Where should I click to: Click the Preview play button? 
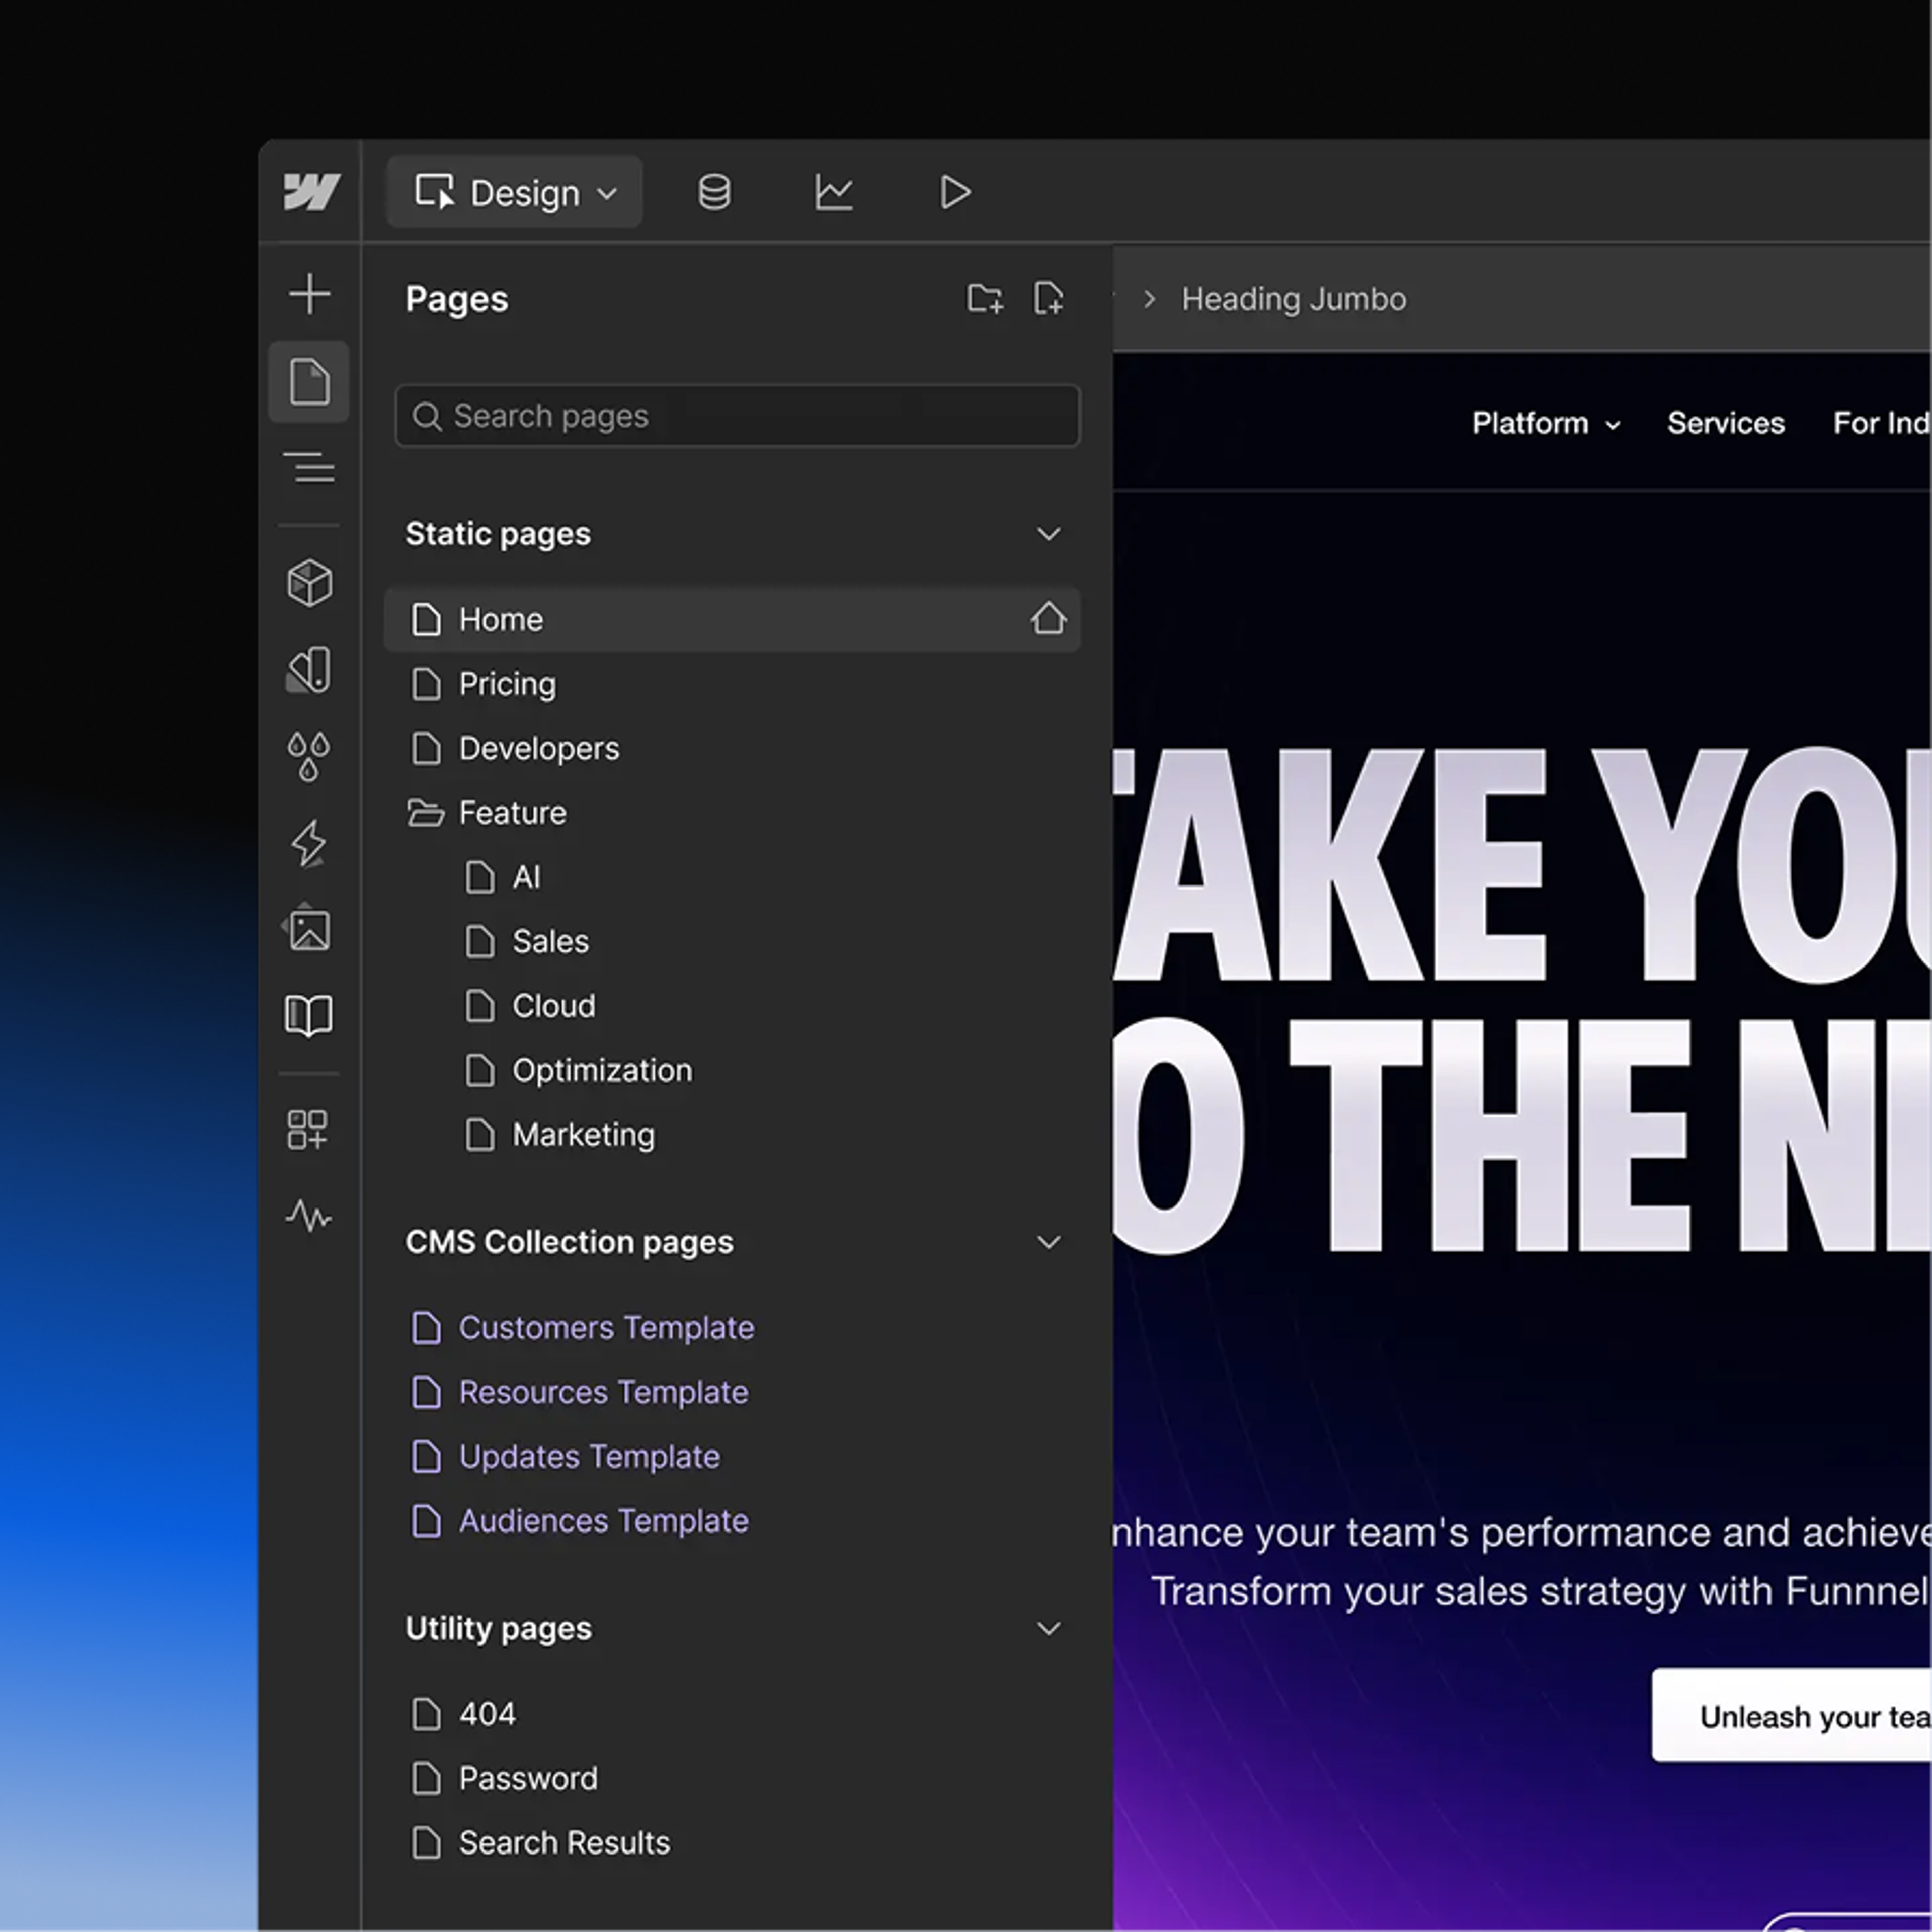pos(955,192)
